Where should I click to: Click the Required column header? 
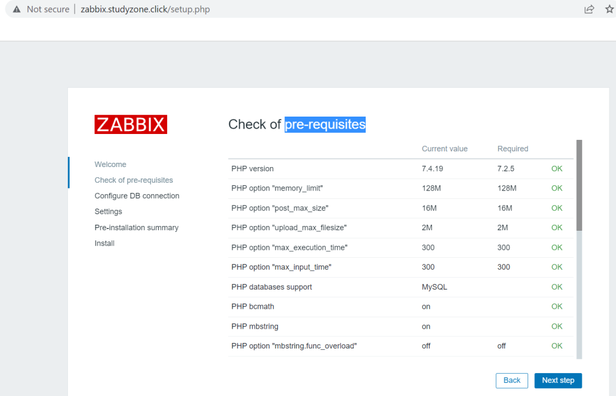(512, 148)
